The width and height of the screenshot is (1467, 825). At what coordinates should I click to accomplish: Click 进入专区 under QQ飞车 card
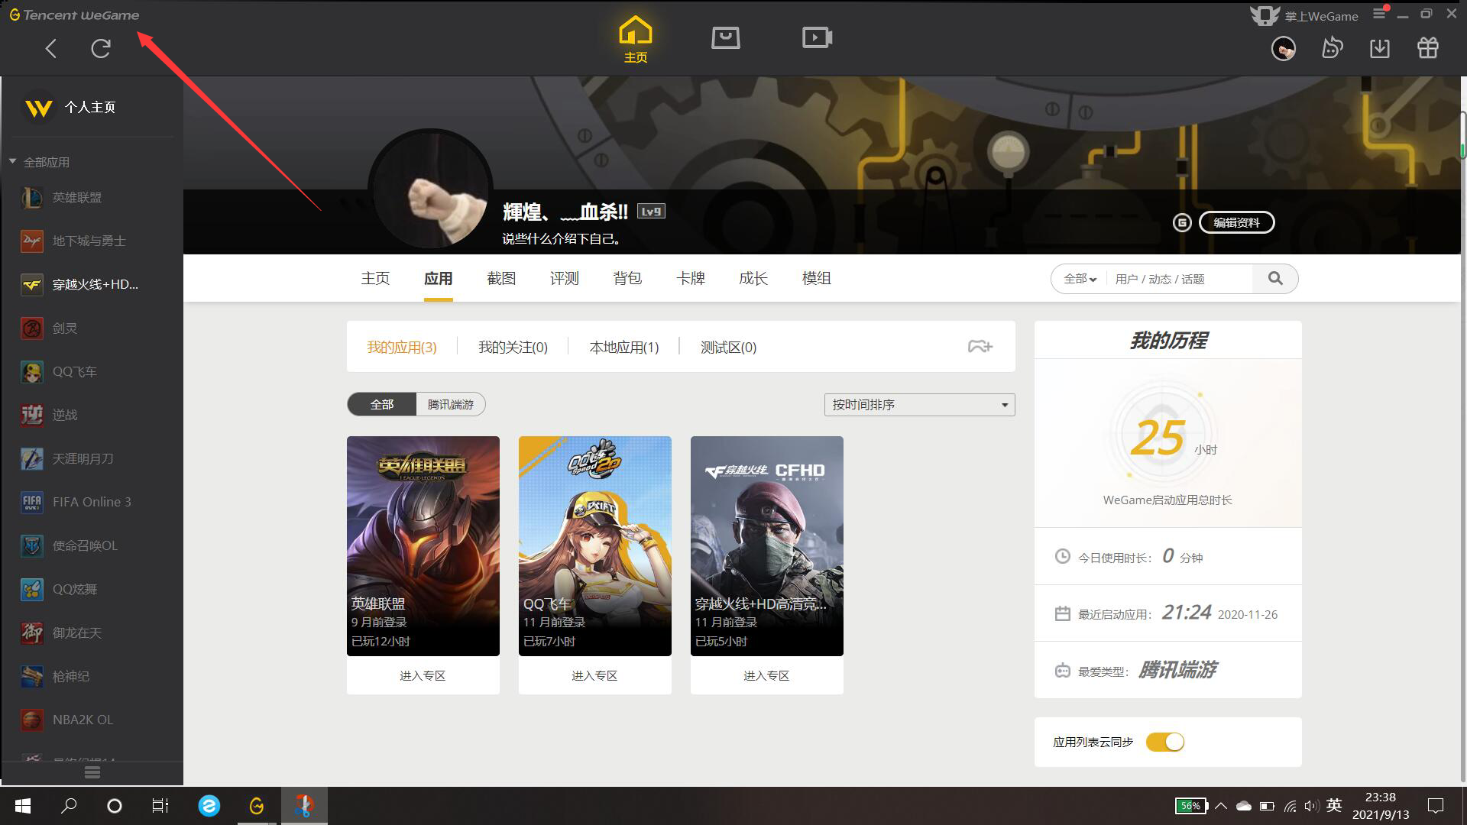click(595, 675)
